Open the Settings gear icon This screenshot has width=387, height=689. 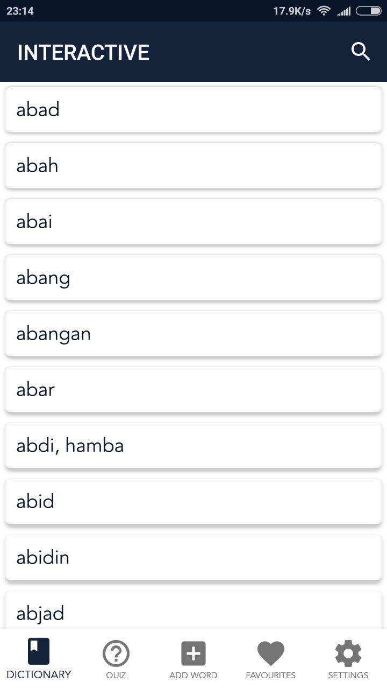[x=348, y=653]
